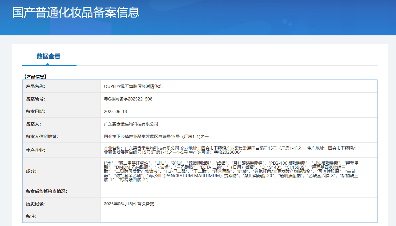The height and width of the screenshot is (226, 396).
Task: Click filing number 粤G妆网备字2025221508
Action: coord(128,99)
